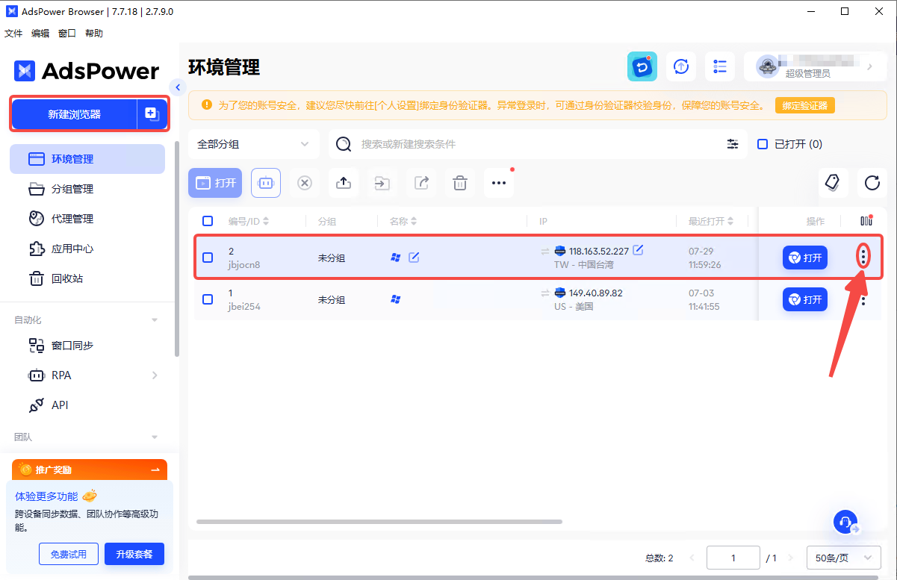
Task: Click the upload export icon in toolbar
Action: (x=344, y=183)
